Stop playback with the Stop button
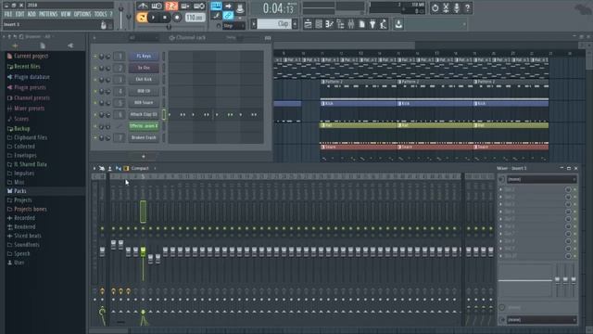Screen dimensions: 593x334 pos(165,18)
